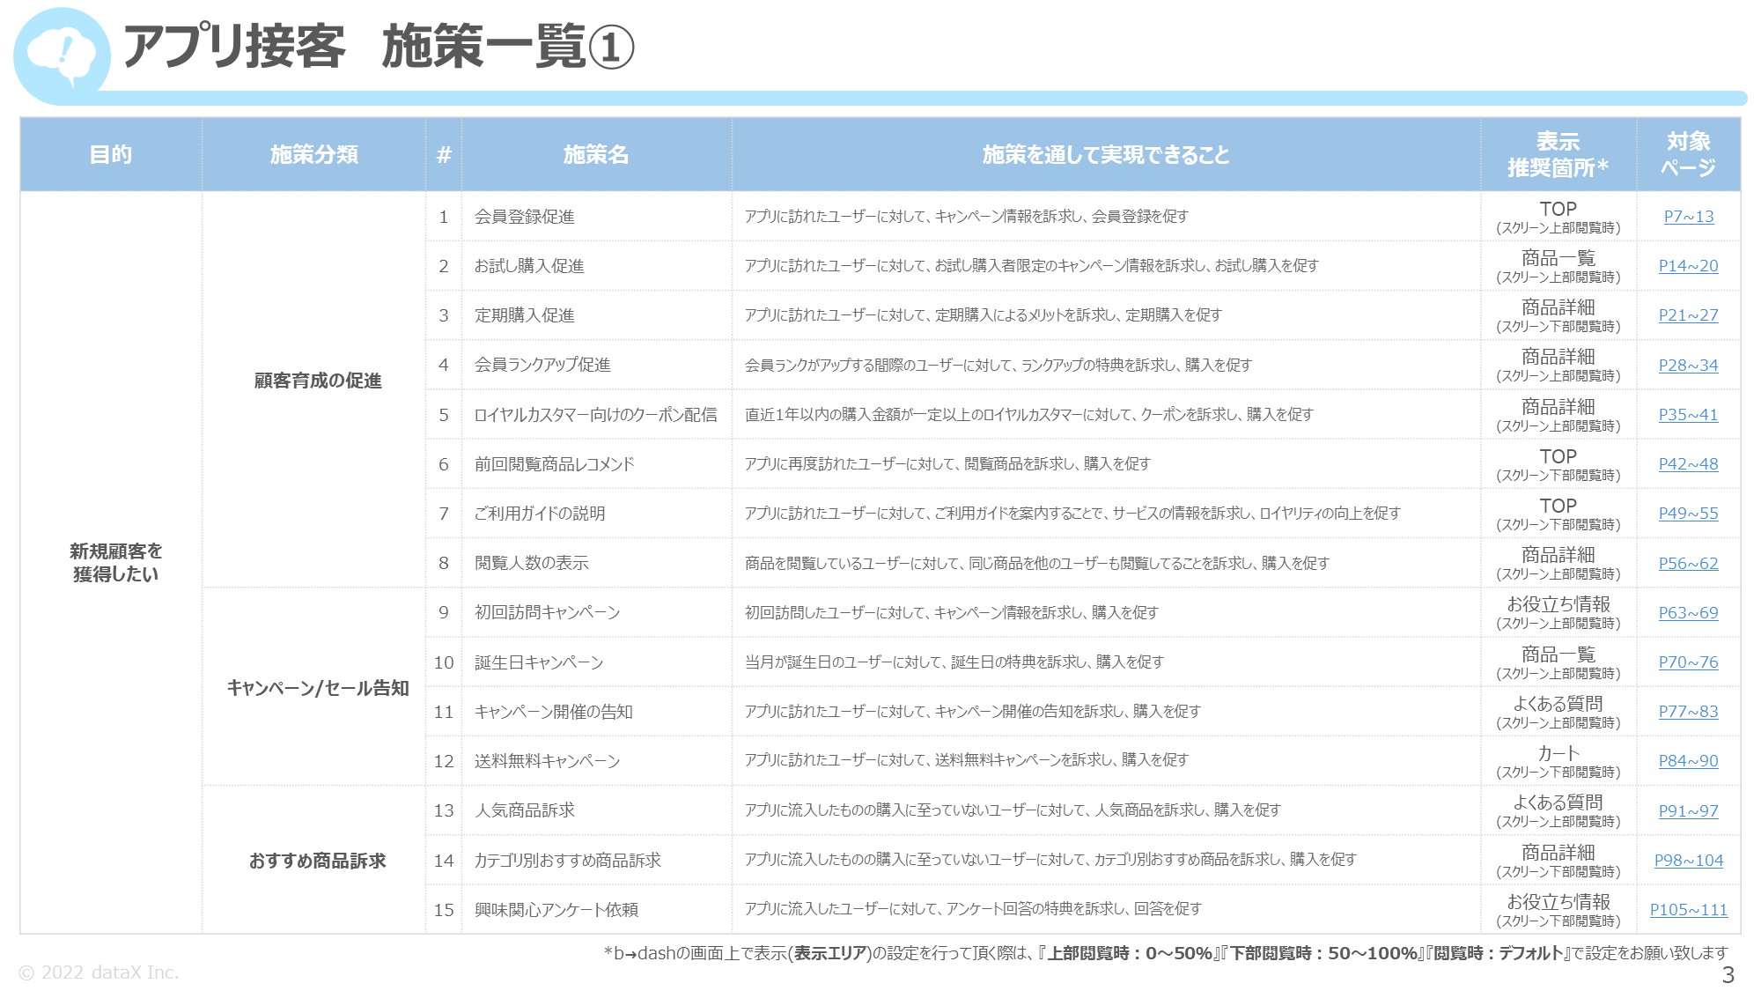Open the P63~69 page link
The image size is (1761, 991).
pyautogui.click(x=1688, y=612)
